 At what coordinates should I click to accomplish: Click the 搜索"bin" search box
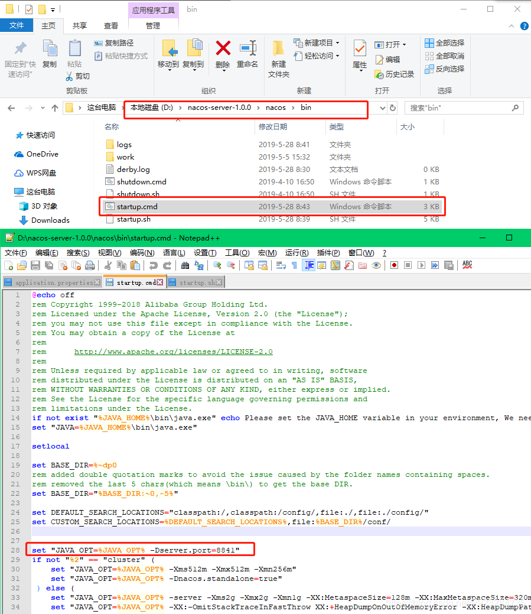point(464,108)
